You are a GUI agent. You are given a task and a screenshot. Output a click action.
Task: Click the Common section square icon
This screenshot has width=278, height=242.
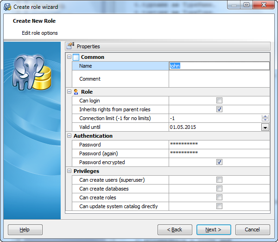tap(76, 57)
